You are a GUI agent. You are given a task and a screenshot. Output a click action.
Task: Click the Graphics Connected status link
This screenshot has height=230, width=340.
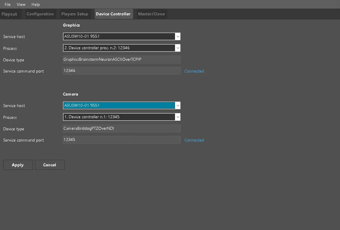tap(194, 71)
